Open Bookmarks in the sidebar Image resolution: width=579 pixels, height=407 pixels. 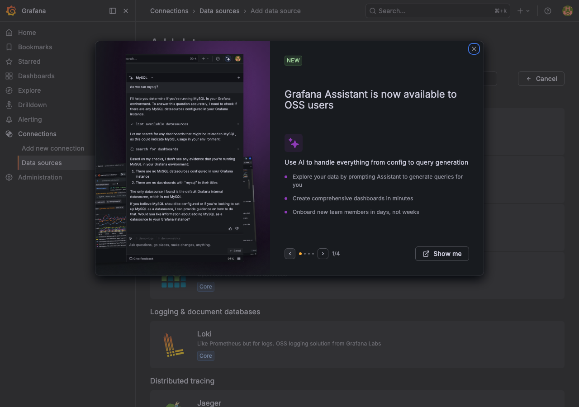coord(35,47)
